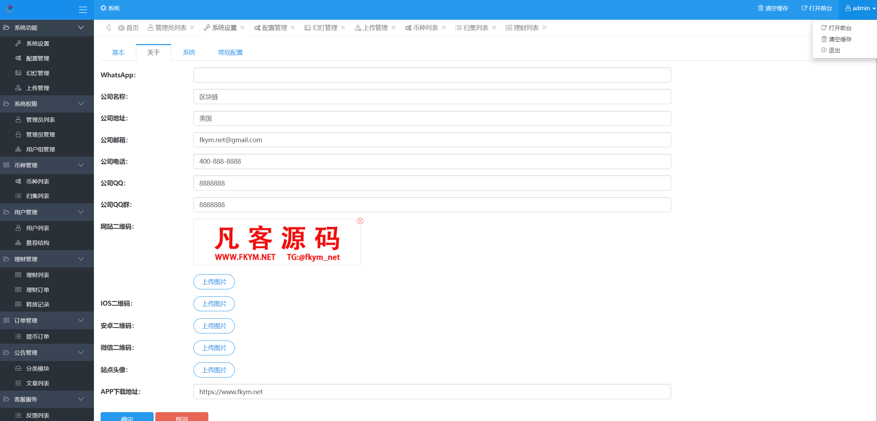Click 上传图片 for IOS二维码
The image size is (877, 421).
click(x=214, y=303)
